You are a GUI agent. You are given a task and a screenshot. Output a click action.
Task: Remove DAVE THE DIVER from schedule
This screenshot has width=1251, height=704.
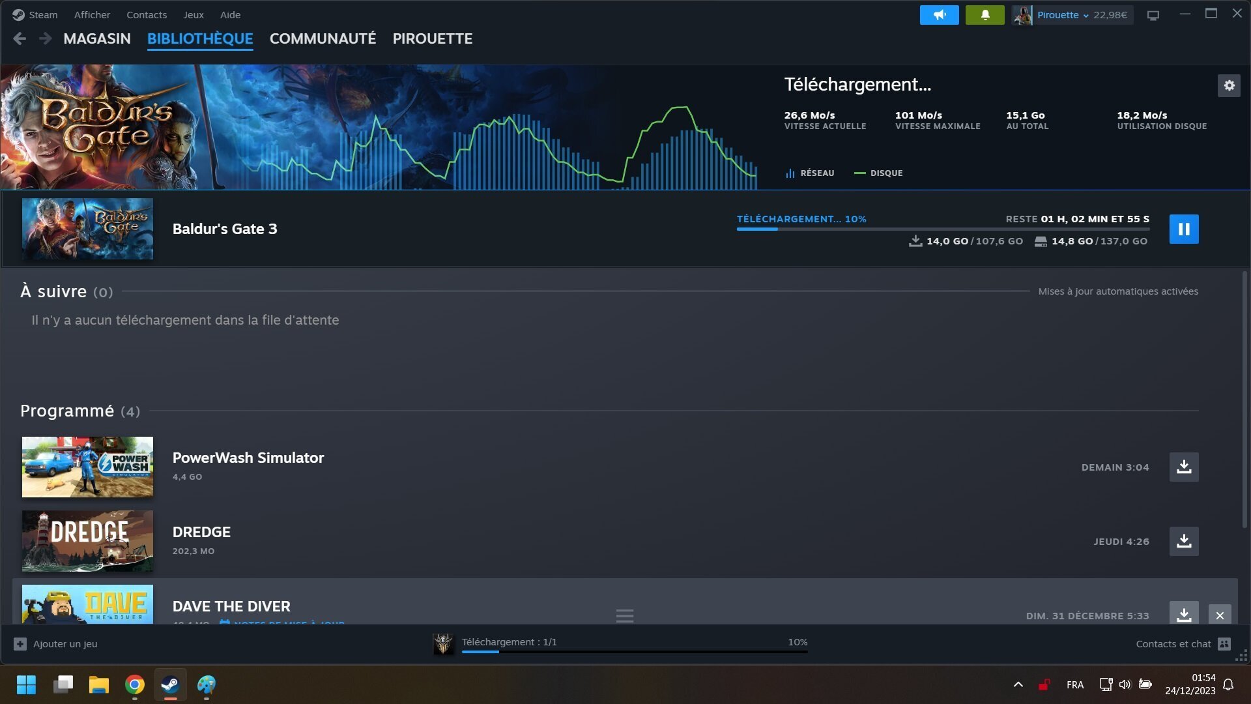click(x=1220, y=615)
